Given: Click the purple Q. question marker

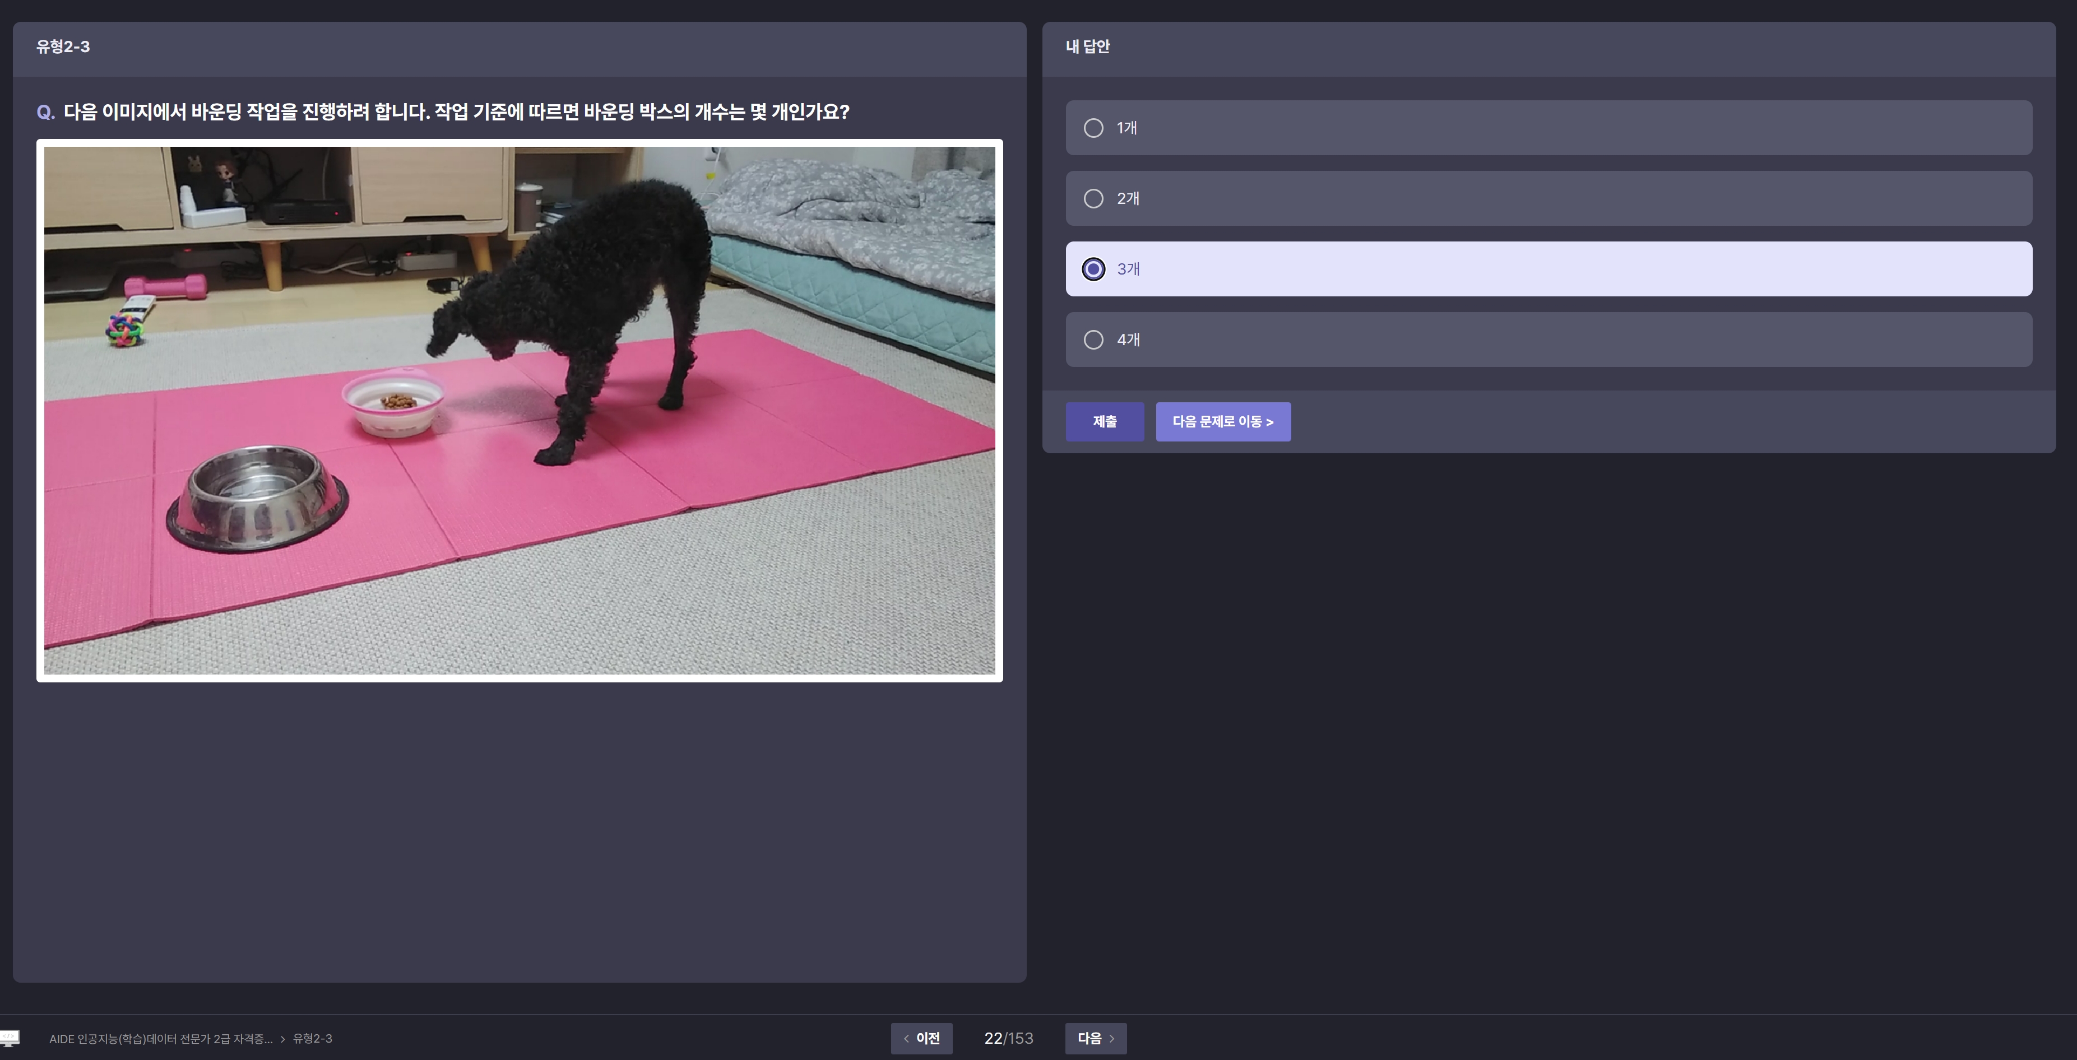Looking at the screenshot, I should pyautogui.click(x=46, y=112).
